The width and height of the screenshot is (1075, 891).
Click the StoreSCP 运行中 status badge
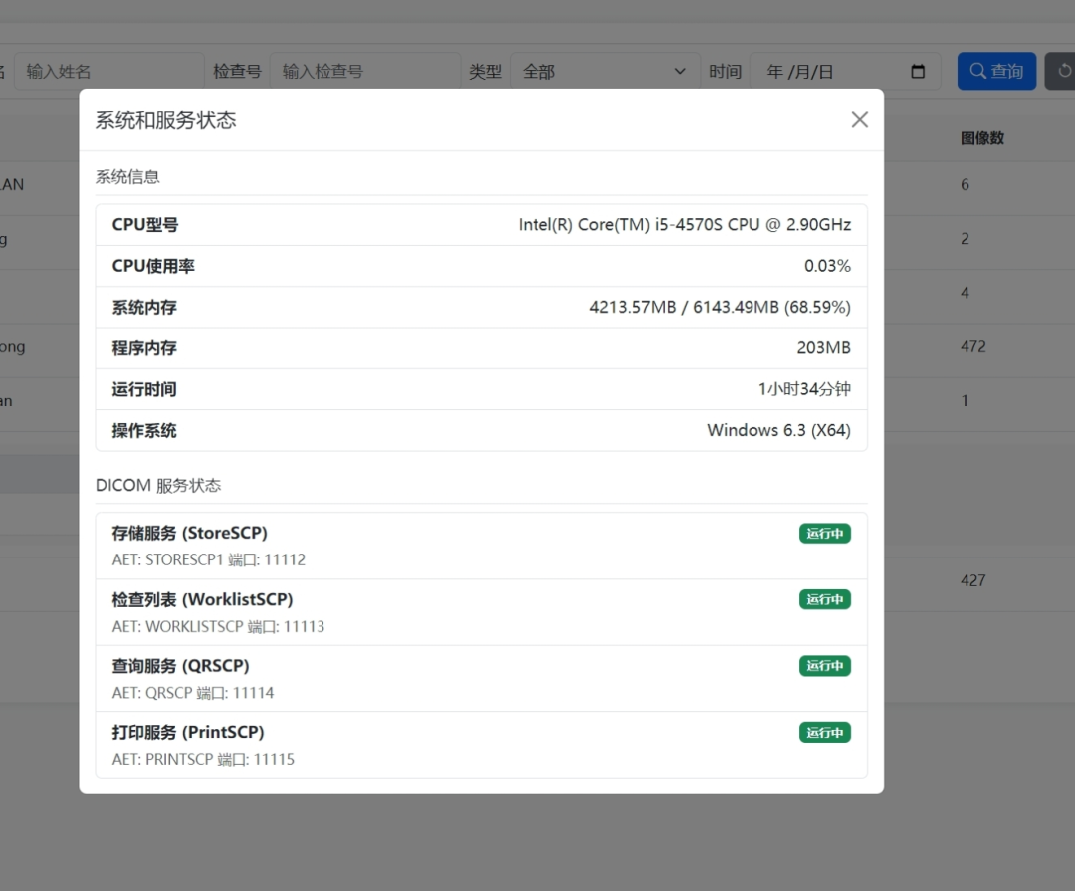click(x=824, y=534)
